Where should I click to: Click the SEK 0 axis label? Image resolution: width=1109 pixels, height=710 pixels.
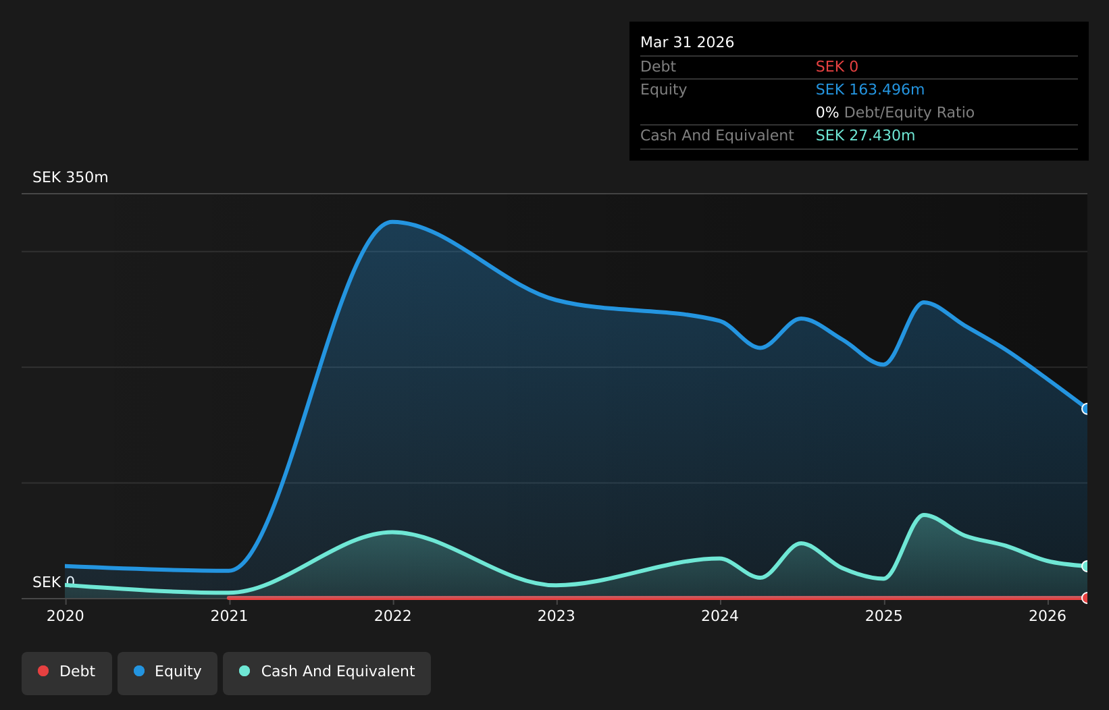click(x=53, y=582)
